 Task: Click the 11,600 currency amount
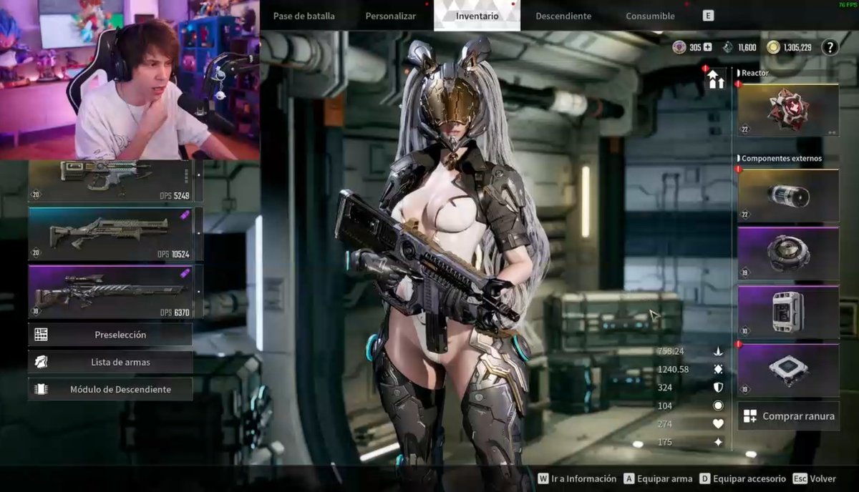(747, 47)
